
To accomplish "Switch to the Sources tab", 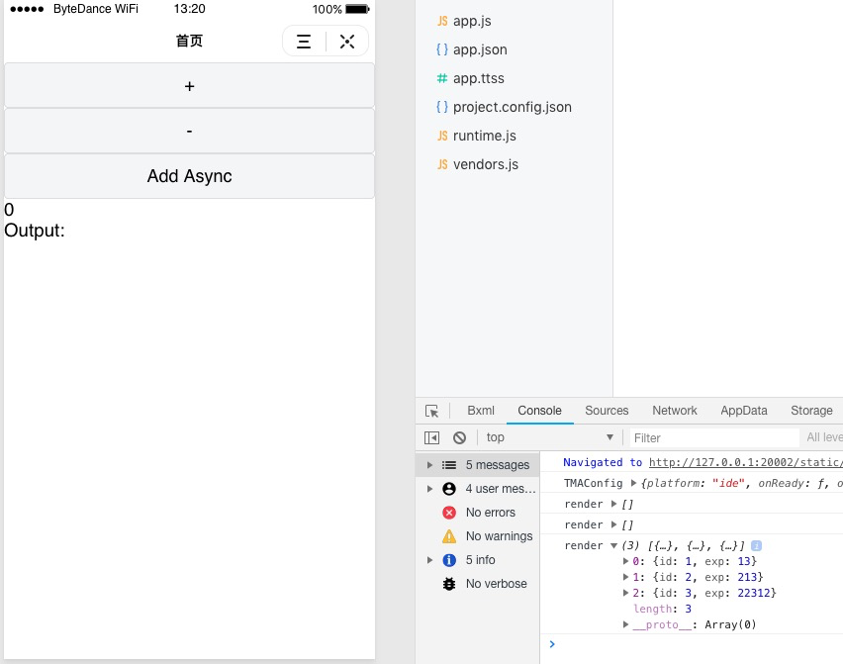I will (x=607, y=411).
